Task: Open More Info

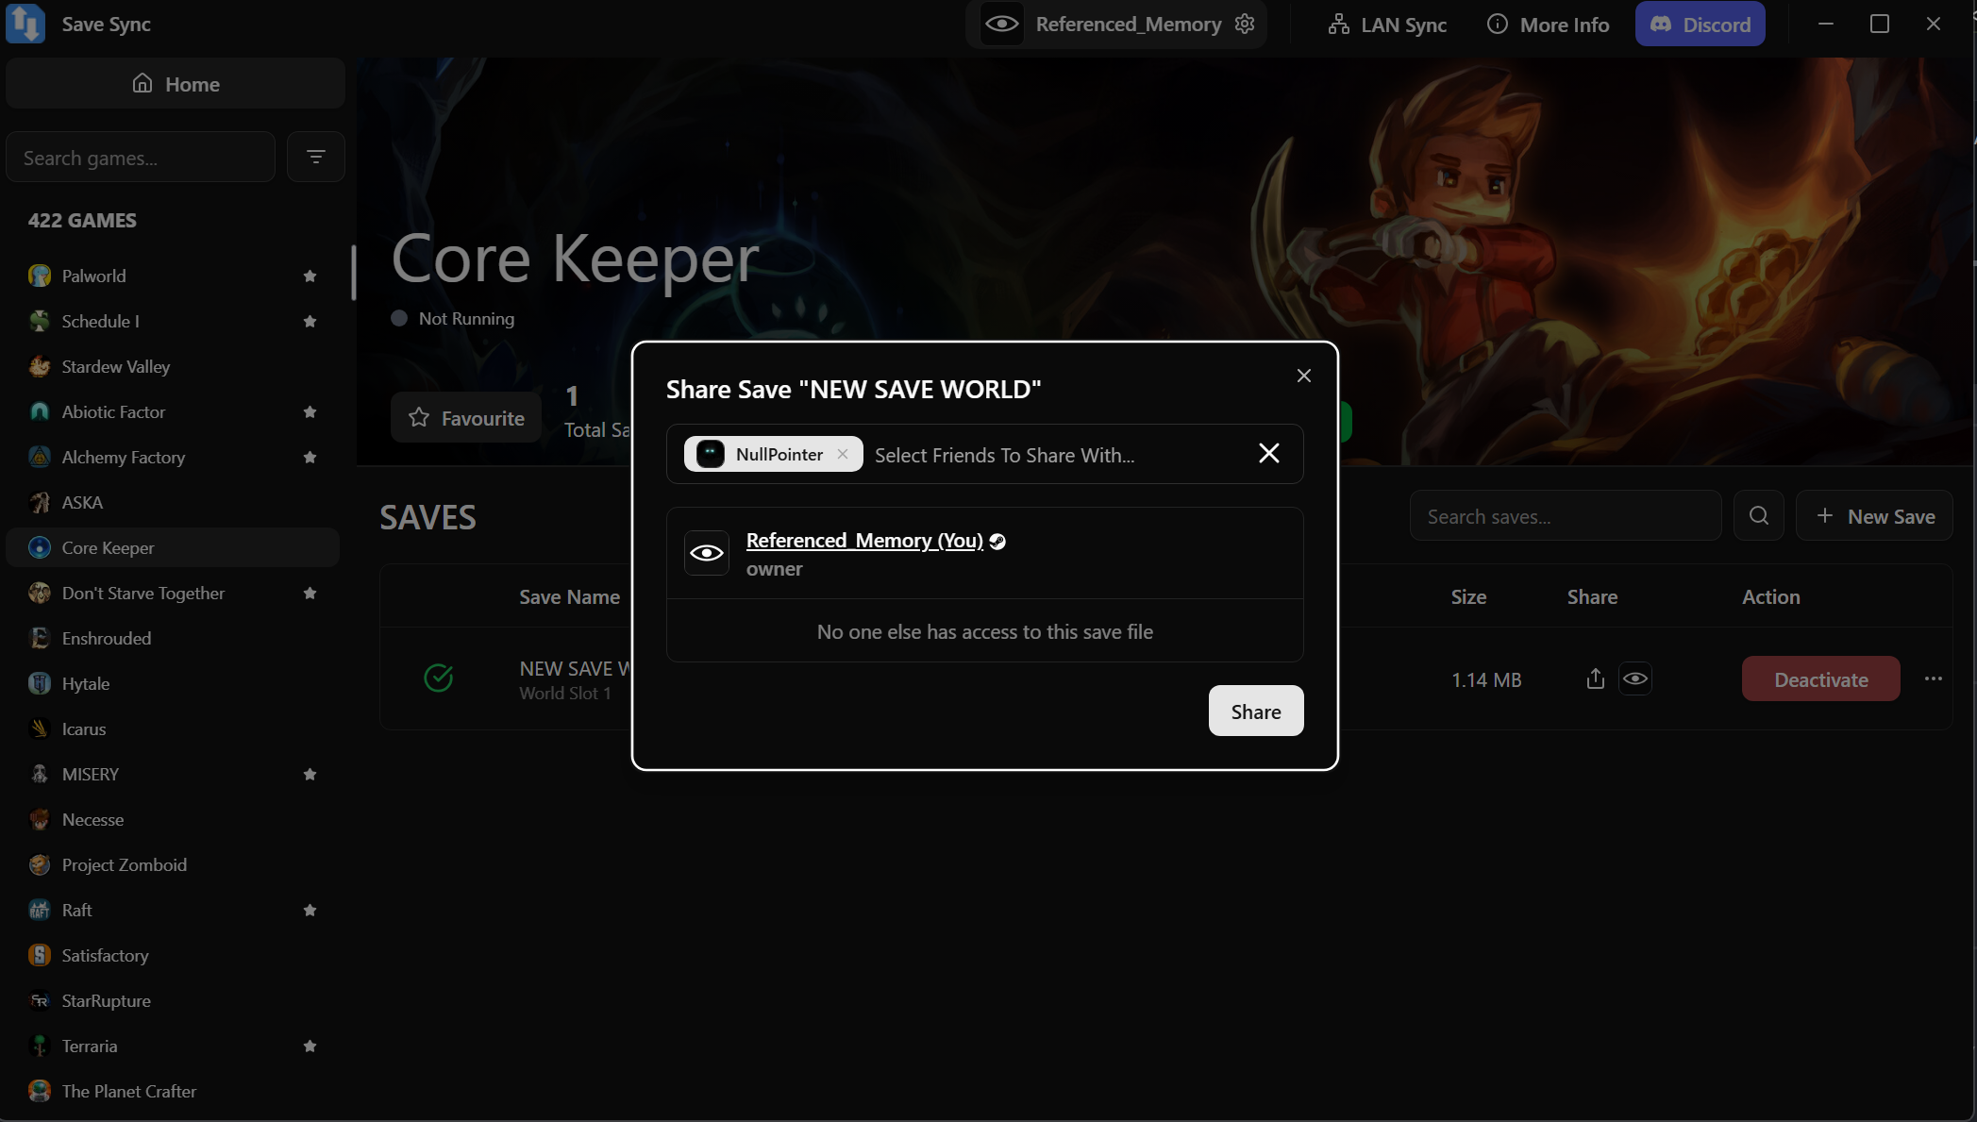Action: coord(1548,25)
